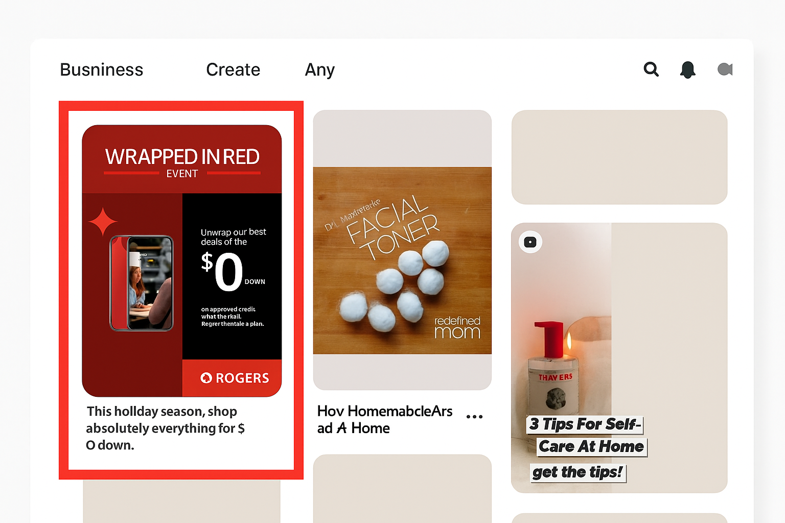The width and height of the screenshot is (785, 523).
Task: Select the Any menu item
Action: point(320,69)
